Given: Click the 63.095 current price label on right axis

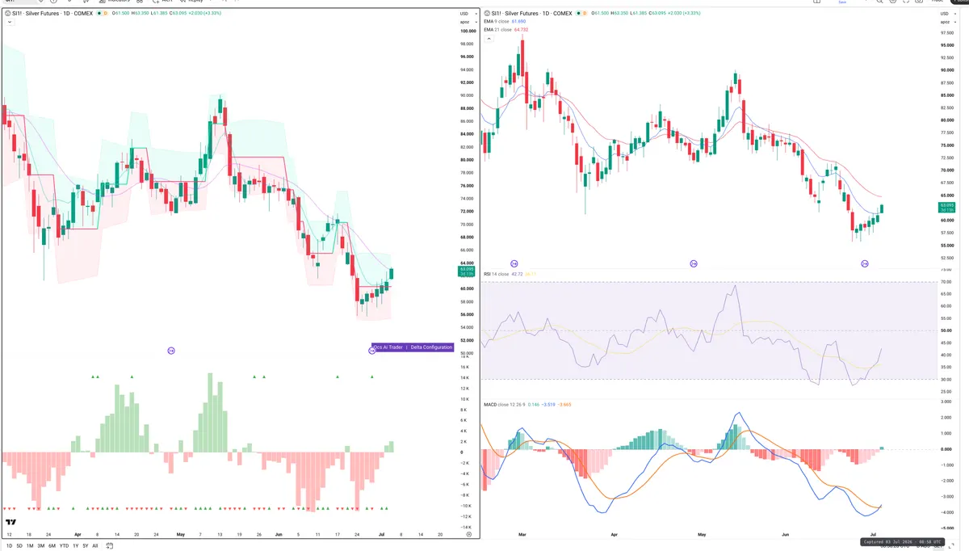Looking at the screenshot, I should (x=946, y=205).
